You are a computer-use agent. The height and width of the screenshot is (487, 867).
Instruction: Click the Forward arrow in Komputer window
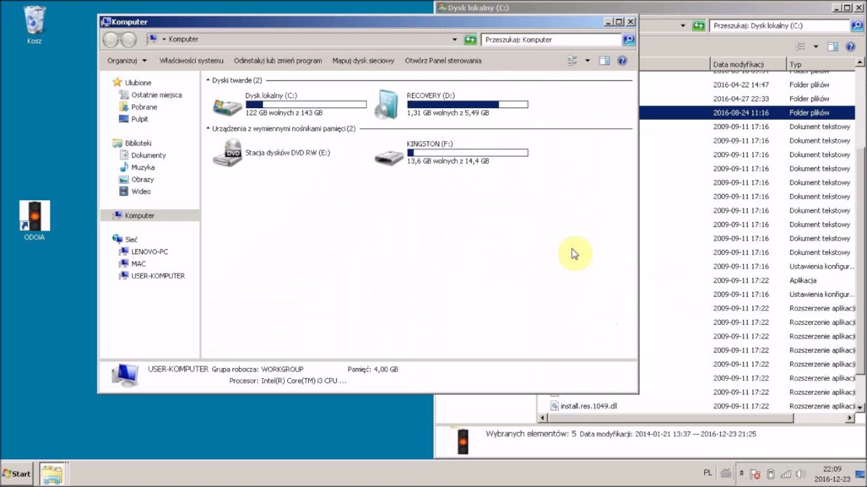coord(128,40)
